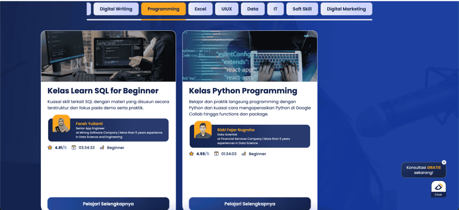Click the duration icon beside 03:34:33
The width and height of the screenshot is (459, 210).
74,147
